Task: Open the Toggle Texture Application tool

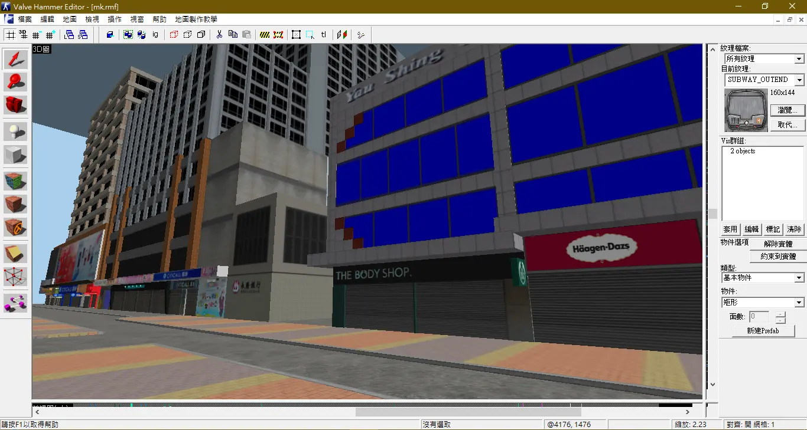Action: (15, 181)
